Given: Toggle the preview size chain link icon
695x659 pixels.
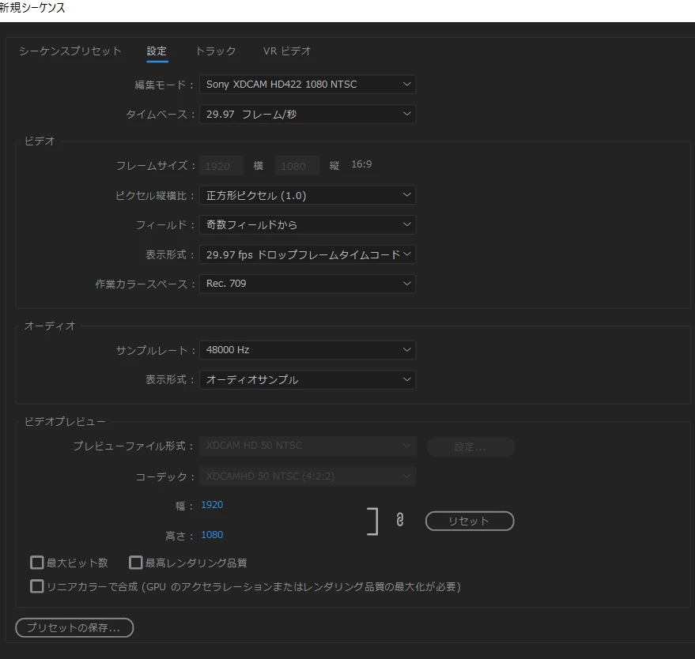Looking at the screenshot, I should pos(400,520).
